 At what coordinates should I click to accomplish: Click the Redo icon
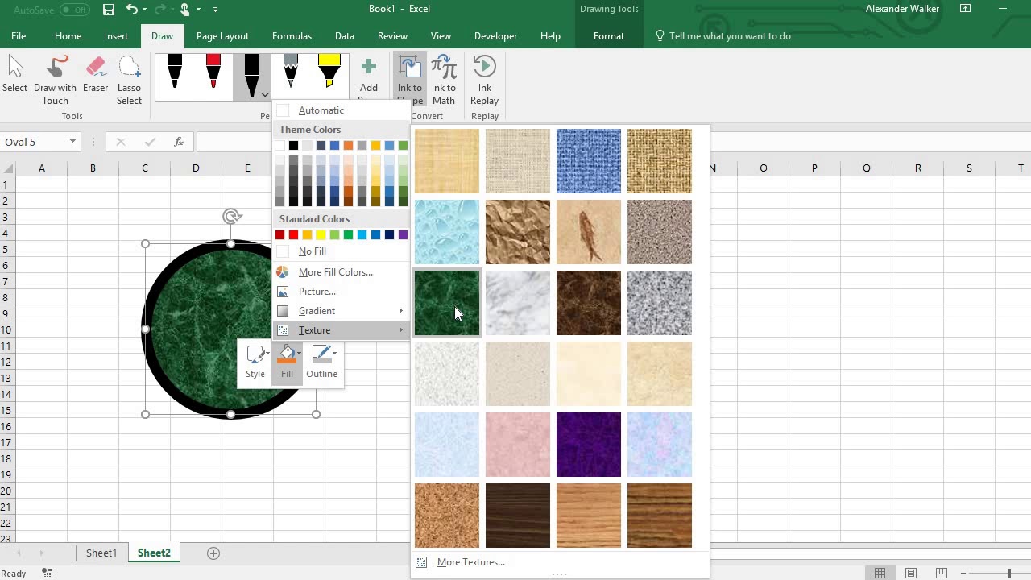pos(161,10)
